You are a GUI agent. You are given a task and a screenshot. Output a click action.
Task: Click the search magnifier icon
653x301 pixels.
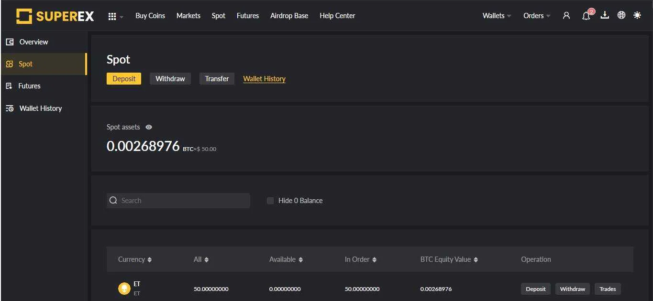click(x=113, y=201)
